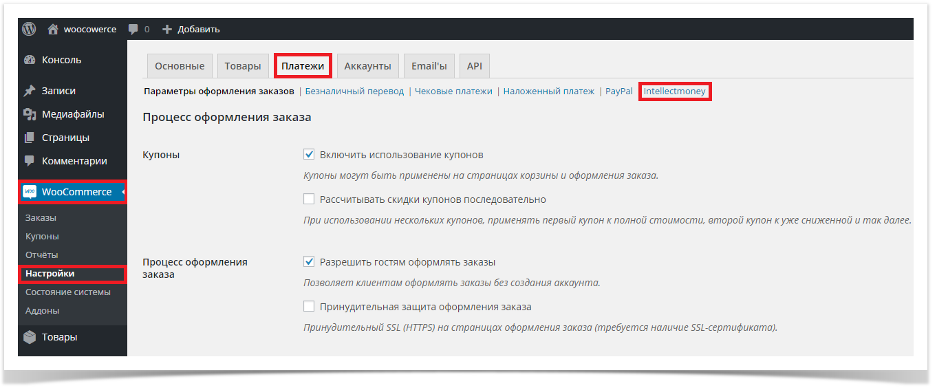The width and height of the screenshot is (937, 390).
Task: Expand the Страницы sidebar menu
Action: 65,138
